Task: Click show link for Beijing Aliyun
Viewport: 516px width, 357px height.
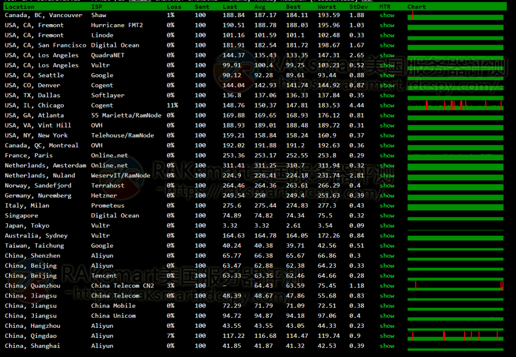Action: point(387,266)
